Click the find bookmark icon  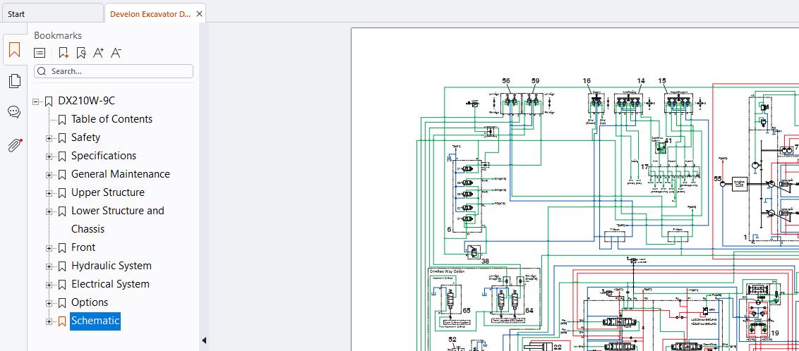[x=81, y=53]
